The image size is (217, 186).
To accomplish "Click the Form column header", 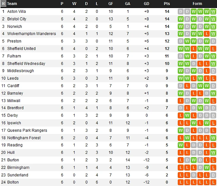I will tap(197, 4).
